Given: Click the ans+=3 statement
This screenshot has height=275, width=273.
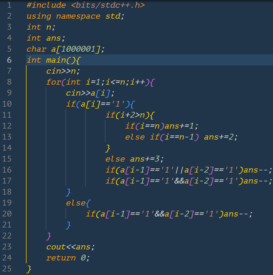Looking at the screenshot, I should (147, 159).
